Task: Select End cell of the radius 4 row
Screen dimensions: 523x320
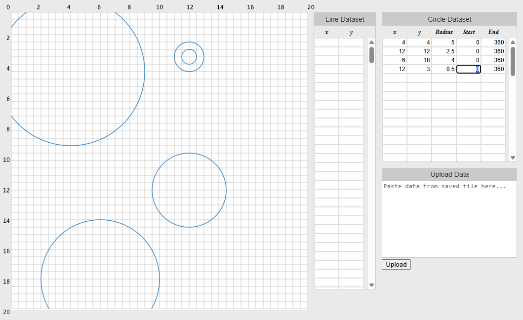Action: point(493,60)
